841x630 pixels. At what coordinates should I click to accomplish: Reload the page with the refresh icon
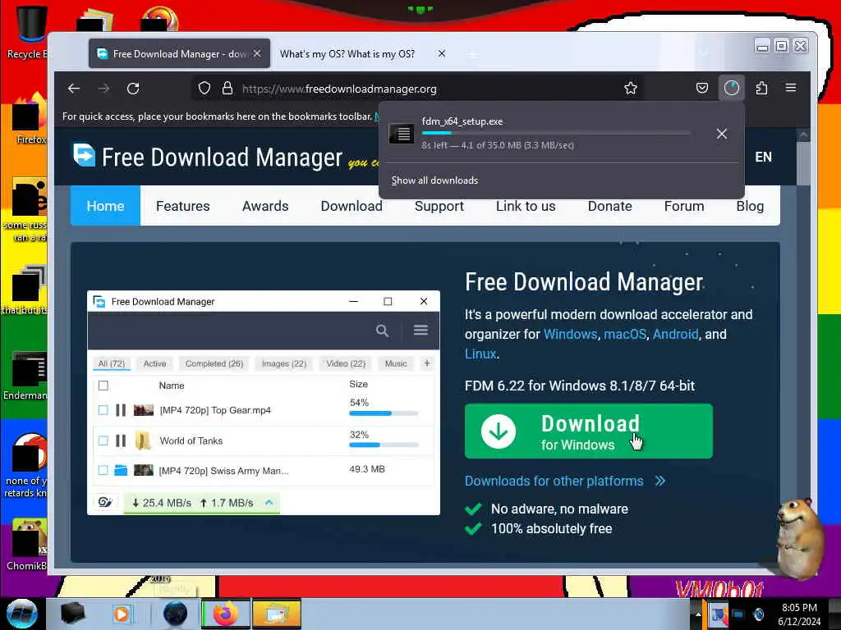point(133,89)
